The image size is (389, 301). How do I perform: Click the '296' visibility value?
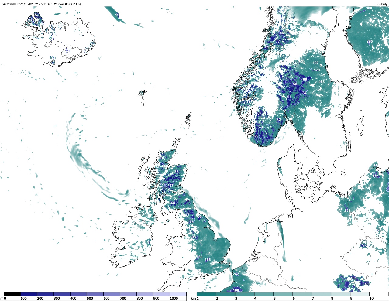[x=370, y=41]
